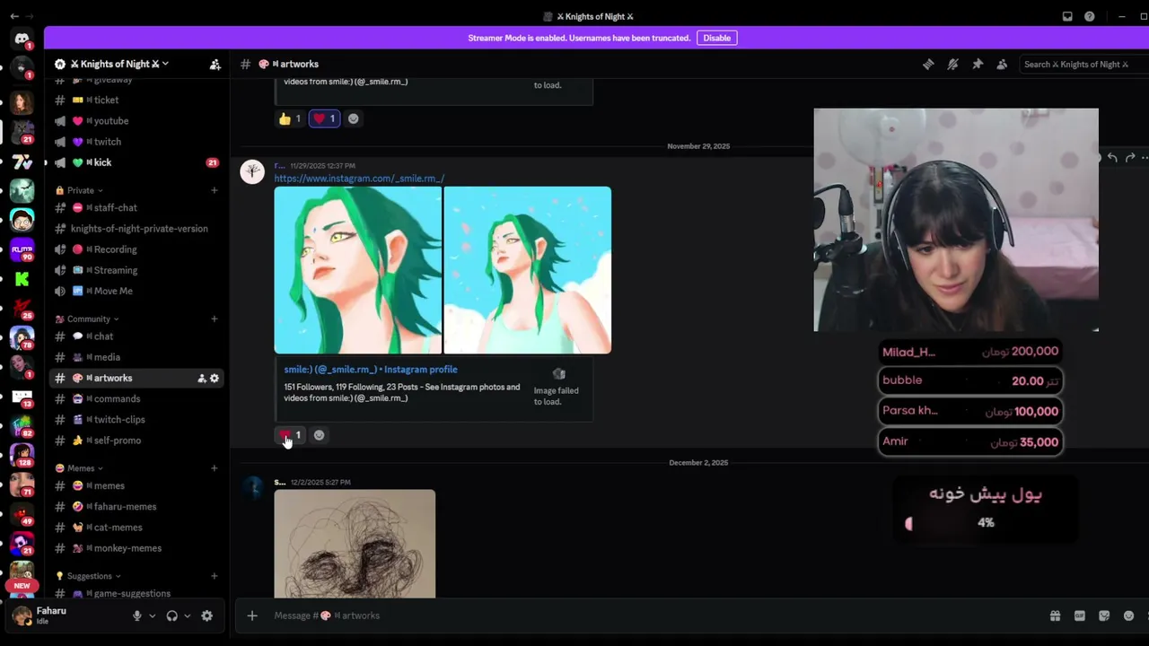Create invite for the artworks channel

pyautogui.click(x=201, y=379)
